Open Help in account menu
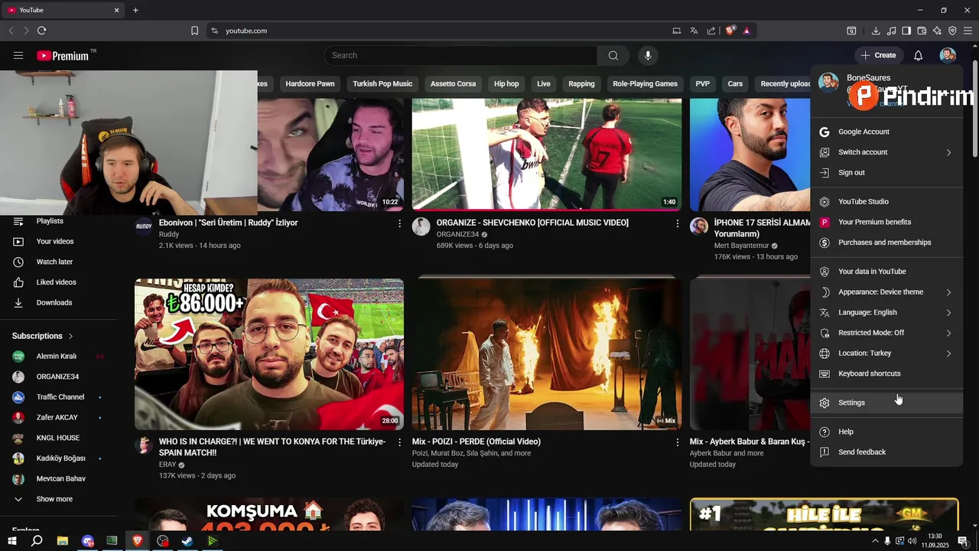The image size is (979, 551). 886,432
